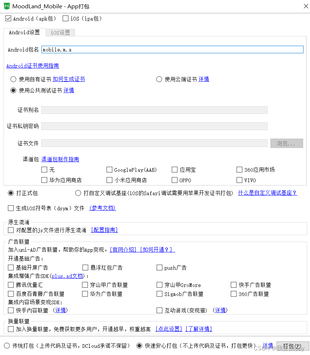Screen dimensions: 310x355
Task: Enable the iOS (ipa包) checkbox
Action: coord(66,18)
